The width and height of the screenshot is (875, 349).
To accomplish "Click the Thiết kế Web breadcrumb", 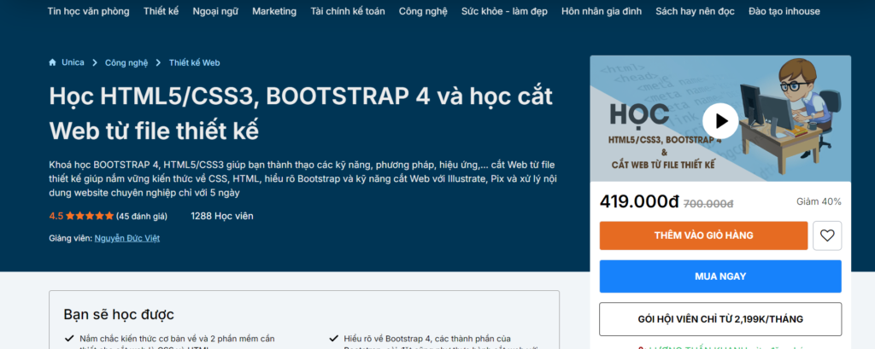I will [x=194, y=62].
